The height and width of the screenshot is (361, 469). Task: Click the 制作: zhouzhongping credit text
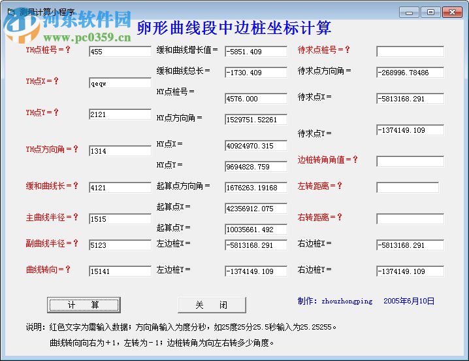pos(335,301)
